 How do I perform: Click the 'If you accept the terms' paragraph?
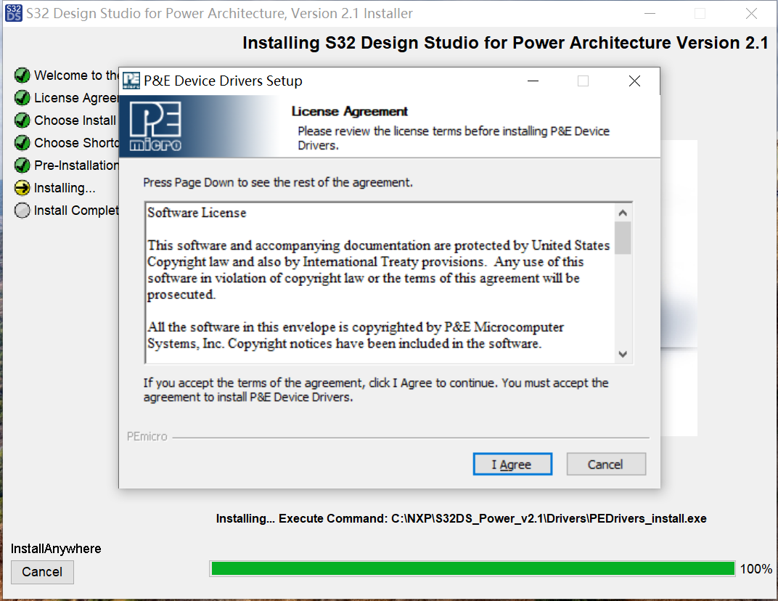tap(376, 390)
